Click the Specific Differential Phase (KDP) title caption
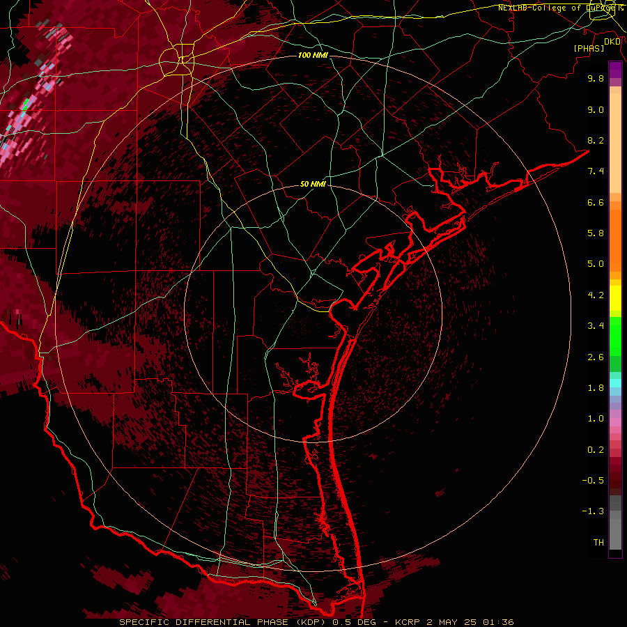Image resolution: width=627 pixels, height=627 pixels. point(317,622)
